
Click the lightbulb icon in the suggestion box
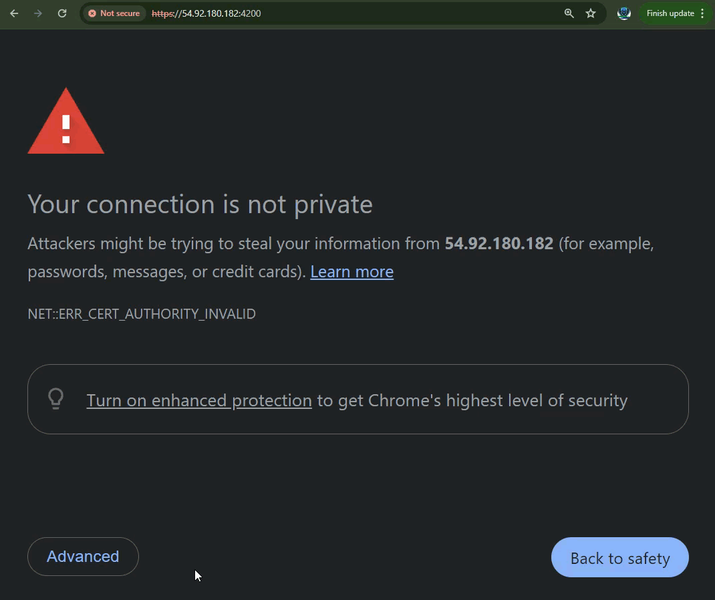(56, 399)
